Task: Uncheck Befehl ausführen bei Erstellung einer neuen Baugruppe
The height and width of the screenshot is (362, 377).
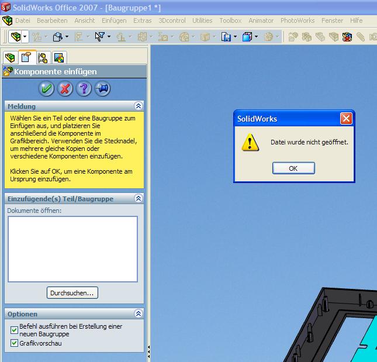Action: pos(14,330)
